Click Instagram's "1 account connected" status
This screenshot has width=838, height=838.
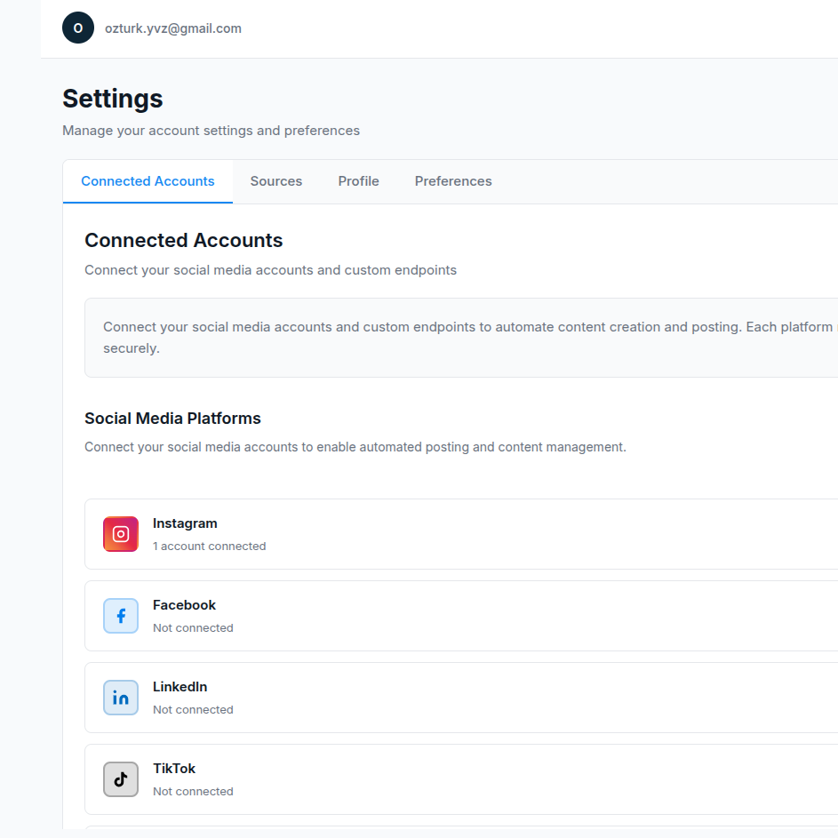click(x=209, y=547)
